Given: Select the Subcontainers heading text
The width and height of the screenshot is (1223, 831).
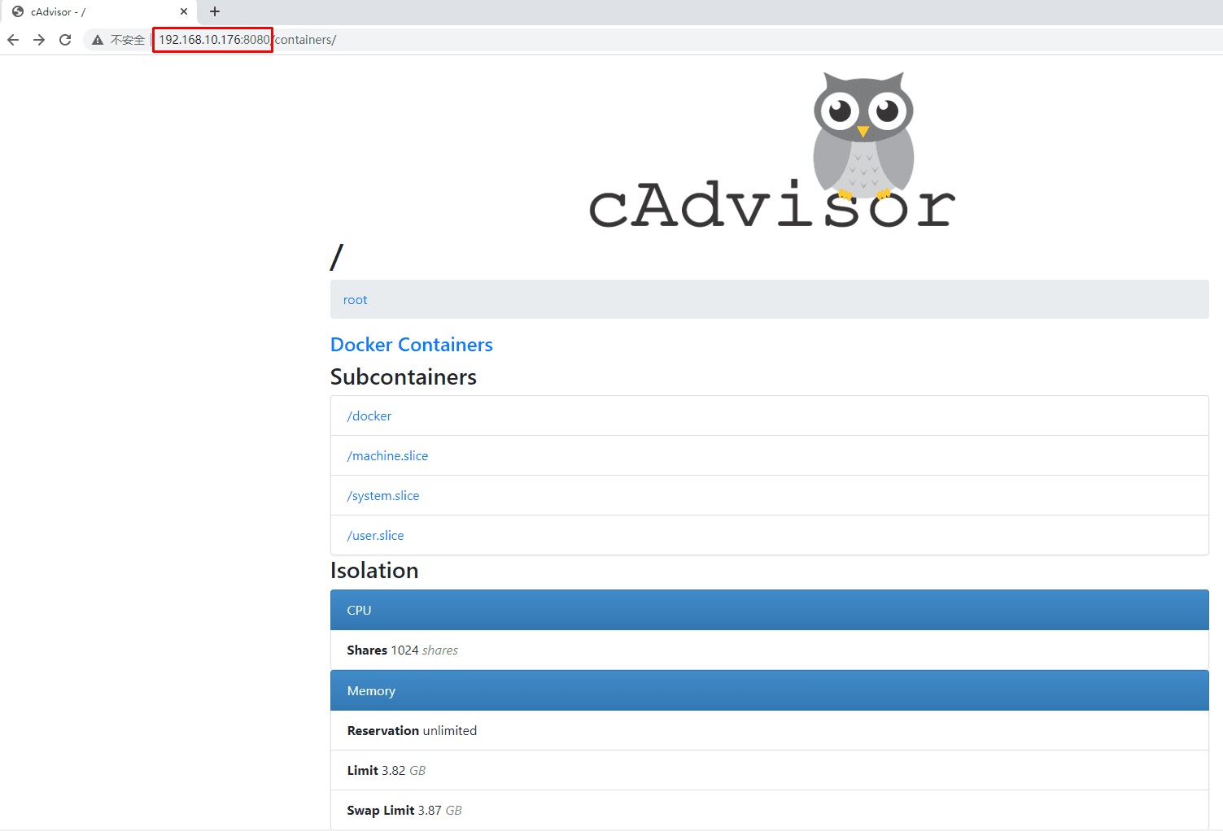Looking at the screenshot, I should coord(404,377).
